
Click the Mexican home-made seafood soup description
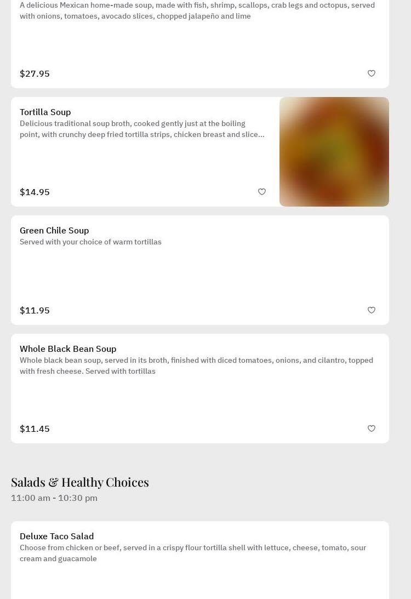[x=197, y=10]
